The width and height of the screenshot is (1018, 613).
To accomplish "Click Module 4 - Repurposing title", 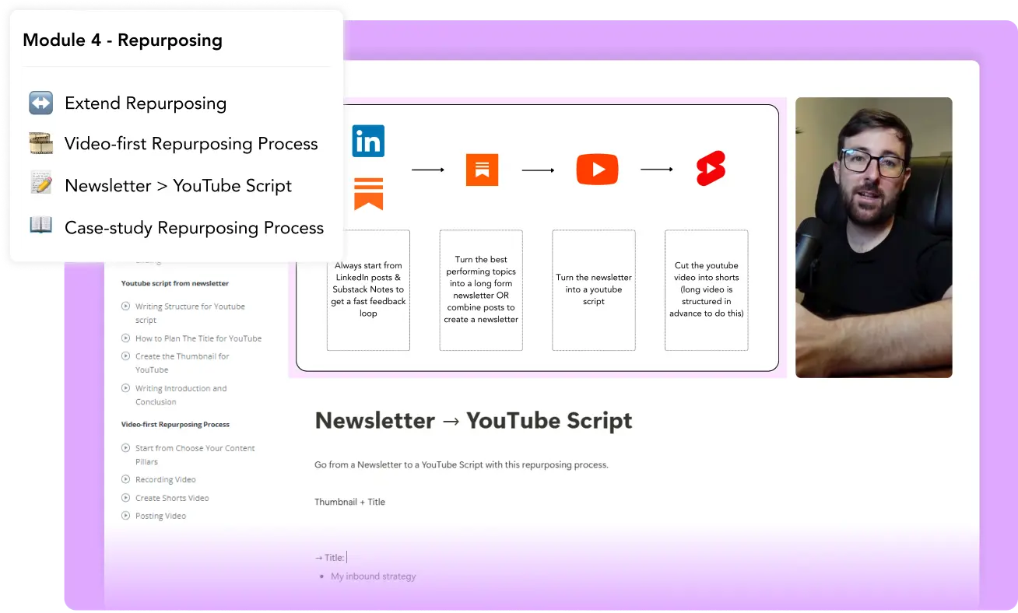I will click(x=122, y=40).
